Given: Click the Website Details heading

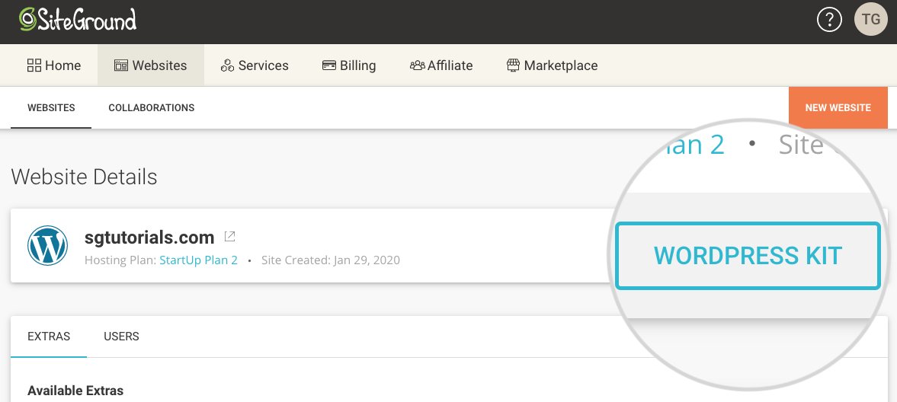Looking at the screenshot, I should point(84,177).
